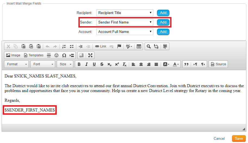Viewport: 248px width, 143px height.
Task: Click the Cancel link
Action: click(219, 139)
